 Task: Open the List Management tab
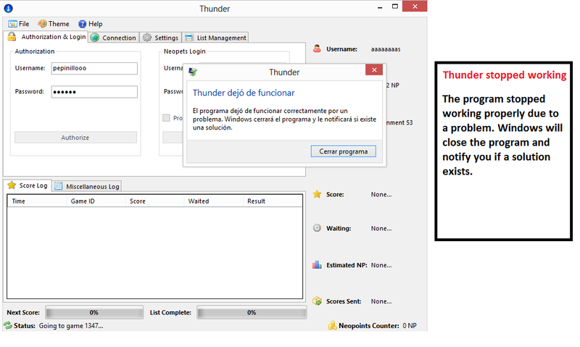[216, 38]
